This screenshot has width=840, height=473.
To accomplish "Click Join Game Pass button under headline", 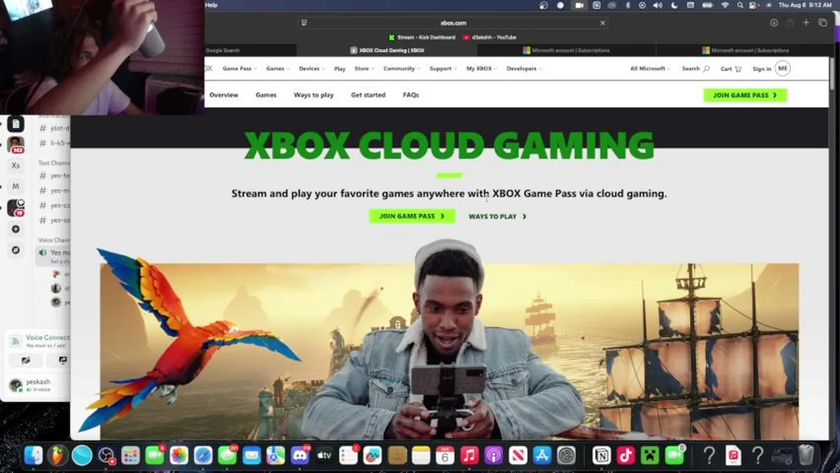I will point(412,216).
